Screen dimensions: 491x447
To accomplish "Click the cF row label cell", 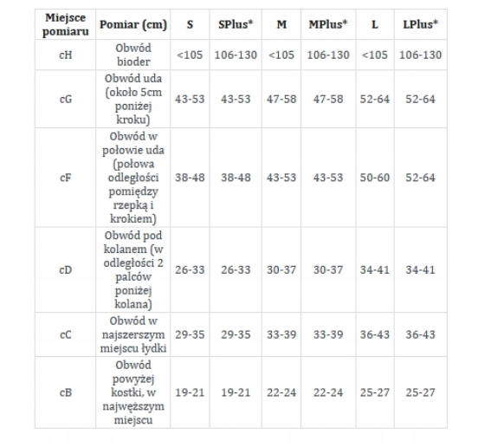I will [66, 178].
